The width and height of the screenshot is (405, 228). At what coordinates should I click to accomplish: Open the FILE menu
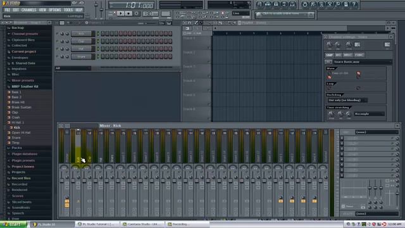(x=7, y=10)
